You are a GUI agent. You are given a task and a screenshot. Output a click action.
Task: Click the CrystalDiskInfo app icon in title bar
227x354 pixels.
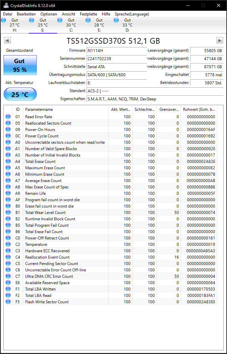click(x=6, y=5)
